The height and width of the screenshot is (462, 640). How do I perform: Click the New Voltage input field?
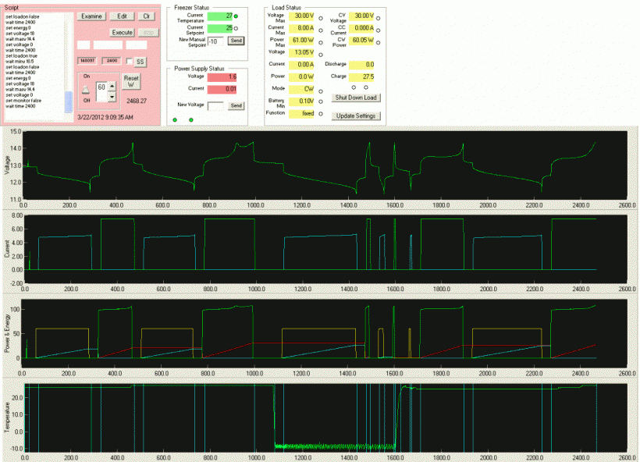(x=216, y=105)
